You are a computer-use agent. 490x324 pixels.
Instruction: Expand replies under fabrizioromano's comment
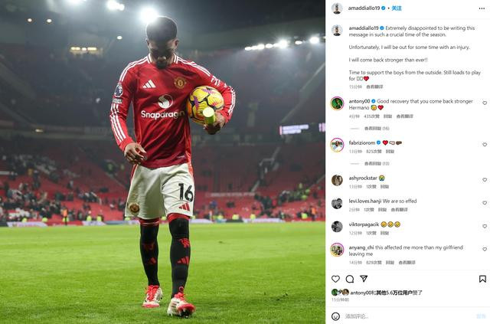click(x=377, y=164)
